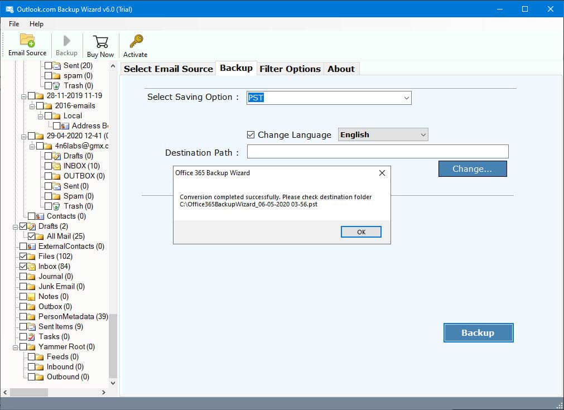This screenshot has height=410, width=564.
Task: Uncheck the All Mail (25) checkbox
Action: 31,237
